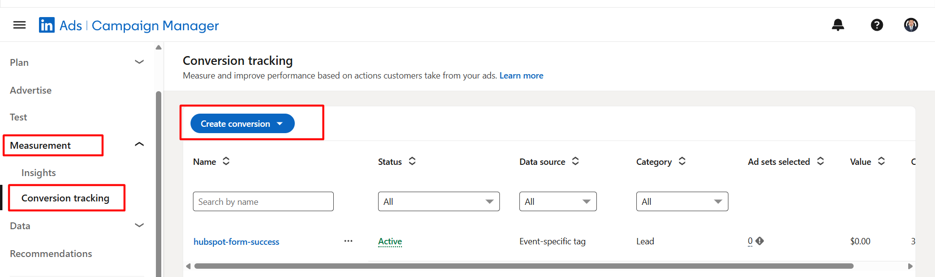Viewport: 935px width, 277px height.
Task: Sort by the Status column arrows
Action: 412,161
